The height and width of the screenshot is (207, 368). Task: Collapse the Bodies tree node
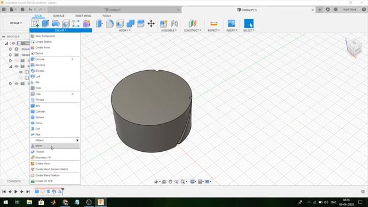pyautogui.click(x=10, y=67)
